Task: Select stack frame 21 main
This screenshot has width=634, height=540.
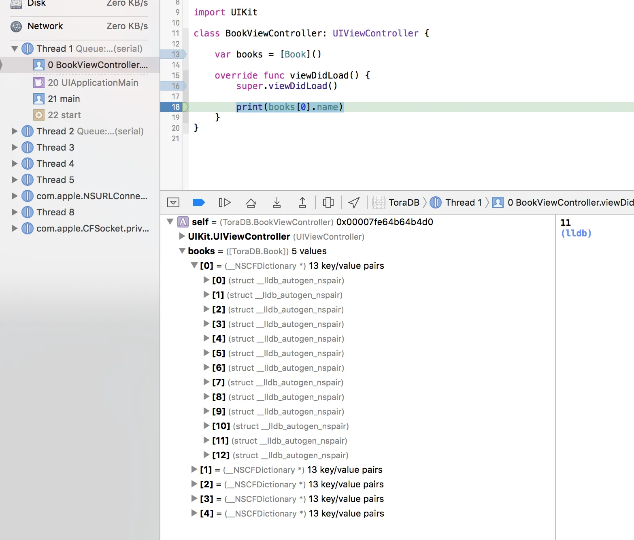Action: pyautogui.click(x=80, y=99)
